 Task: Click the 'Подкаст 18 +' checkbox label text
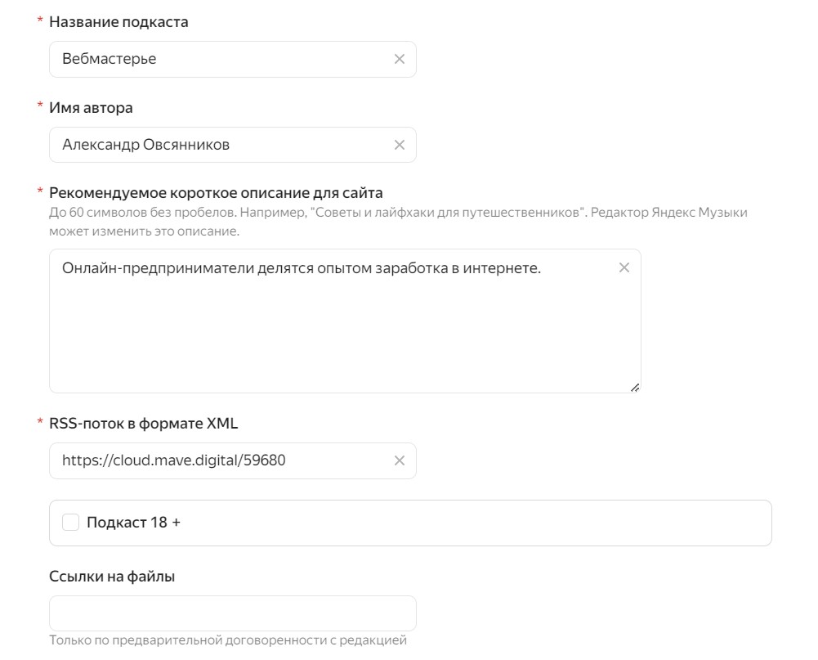point(133,523)
